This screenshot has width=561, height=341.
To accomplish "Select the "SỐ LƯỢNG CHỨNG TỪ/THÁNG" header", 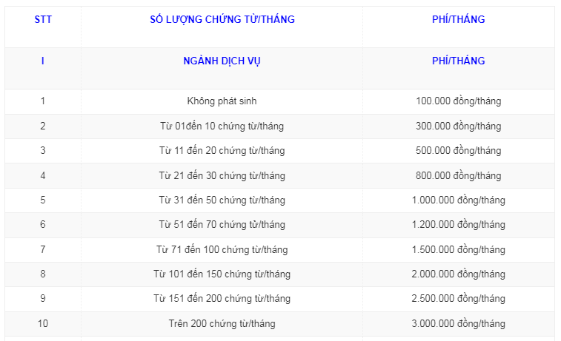I will [x=222, y=20].
